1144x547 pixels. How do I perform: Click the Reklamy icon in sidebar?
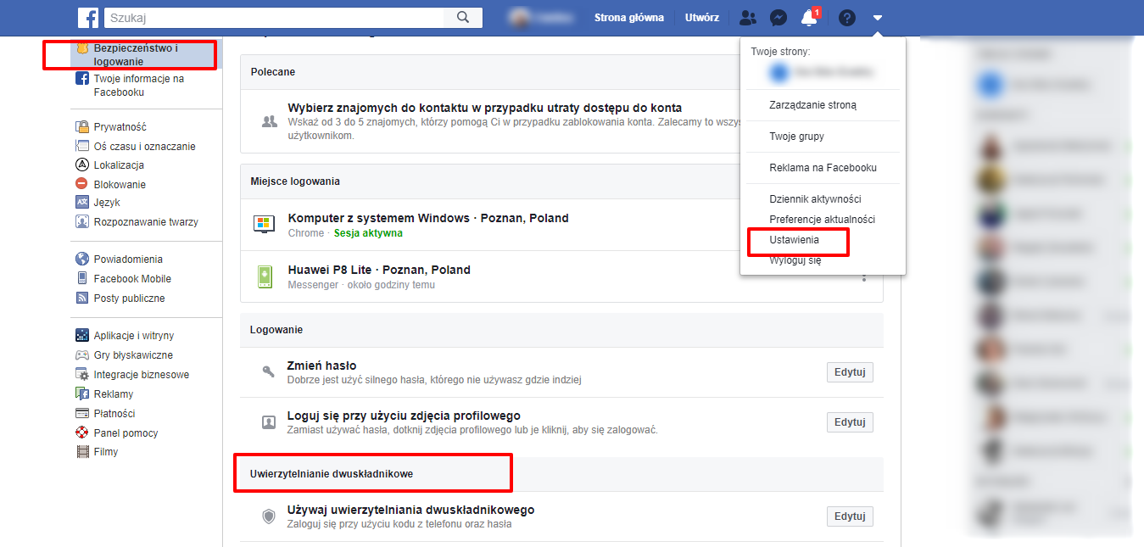point(82,394)
